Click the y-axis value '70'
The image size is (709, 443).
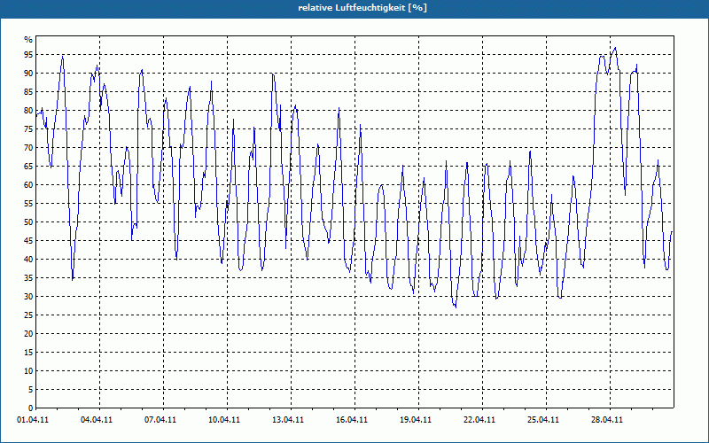click(x=28, y=147)
